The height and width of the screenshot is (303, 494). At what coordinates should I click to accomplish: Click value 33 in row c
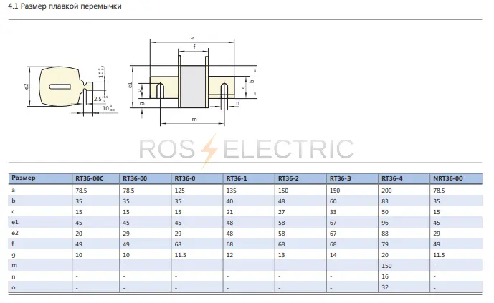point(333,212)
